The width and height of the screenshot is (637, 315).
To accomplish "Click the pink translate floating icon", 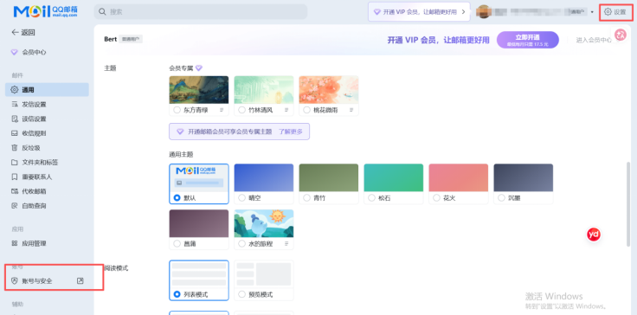I will [x=621, y=35].
